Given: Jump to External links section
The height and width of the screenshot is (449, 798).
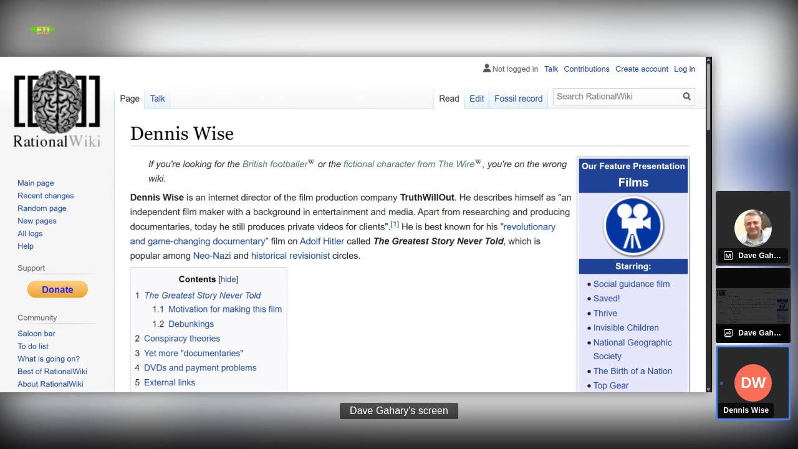Looking at the screenshot, I should 170,382.
